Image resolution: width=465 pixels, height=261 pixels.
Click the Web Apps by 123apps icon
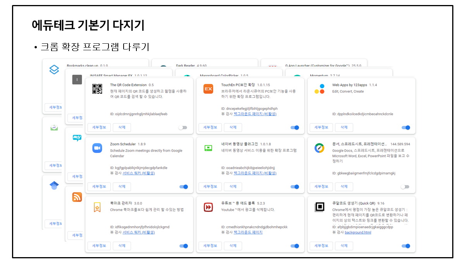319,89
